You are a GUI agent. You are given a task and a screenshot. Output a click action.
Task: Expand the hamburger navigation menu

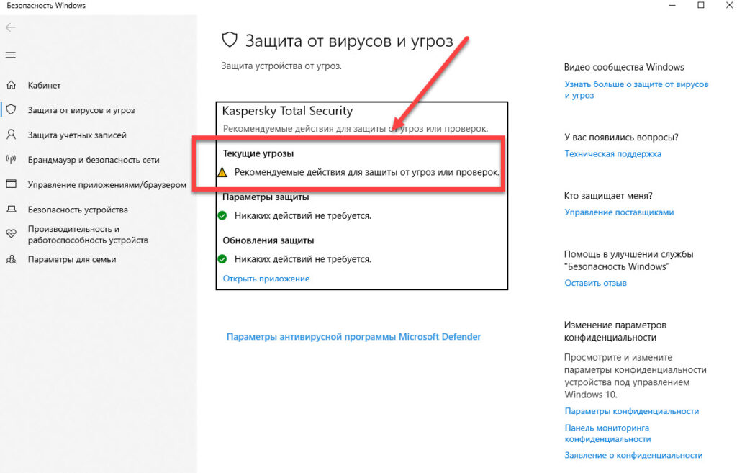12,54
